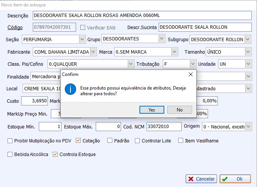The image size is (257, 187).
Task: Toggle the Verificar EAN checkbox
Action: tap(83, 28)
